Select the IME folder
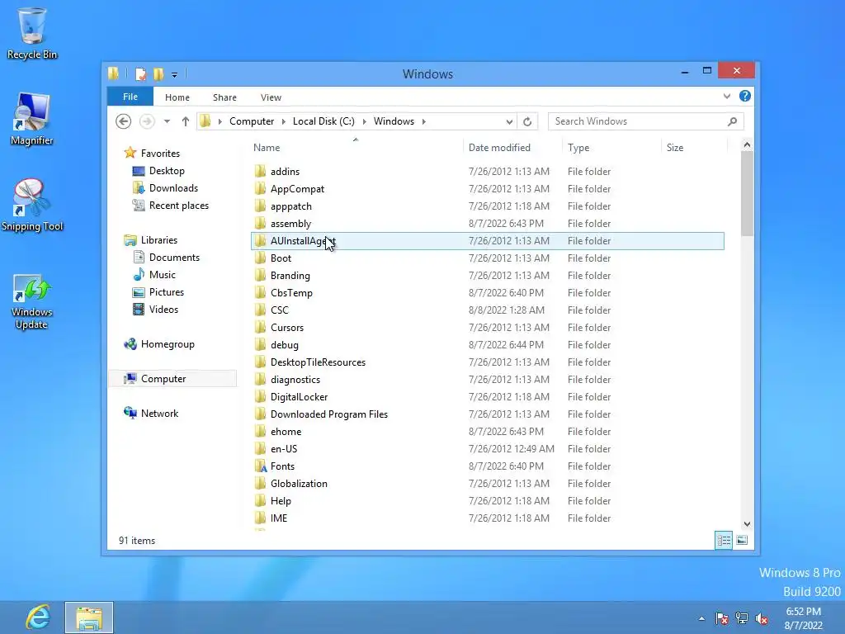 click(x=488, y=518)
